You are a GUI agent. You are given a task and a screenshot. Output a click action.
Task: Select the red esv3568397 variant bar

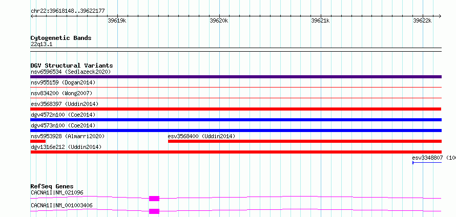236,109
